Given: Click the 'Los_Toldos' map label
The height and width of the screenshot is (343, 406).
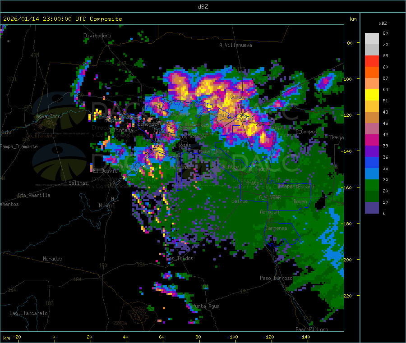Looking at the screenshot, I should tap(180, 258).
